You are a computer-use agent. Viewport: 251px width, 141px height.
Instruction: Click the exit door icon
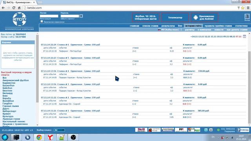tap(247, 16)
